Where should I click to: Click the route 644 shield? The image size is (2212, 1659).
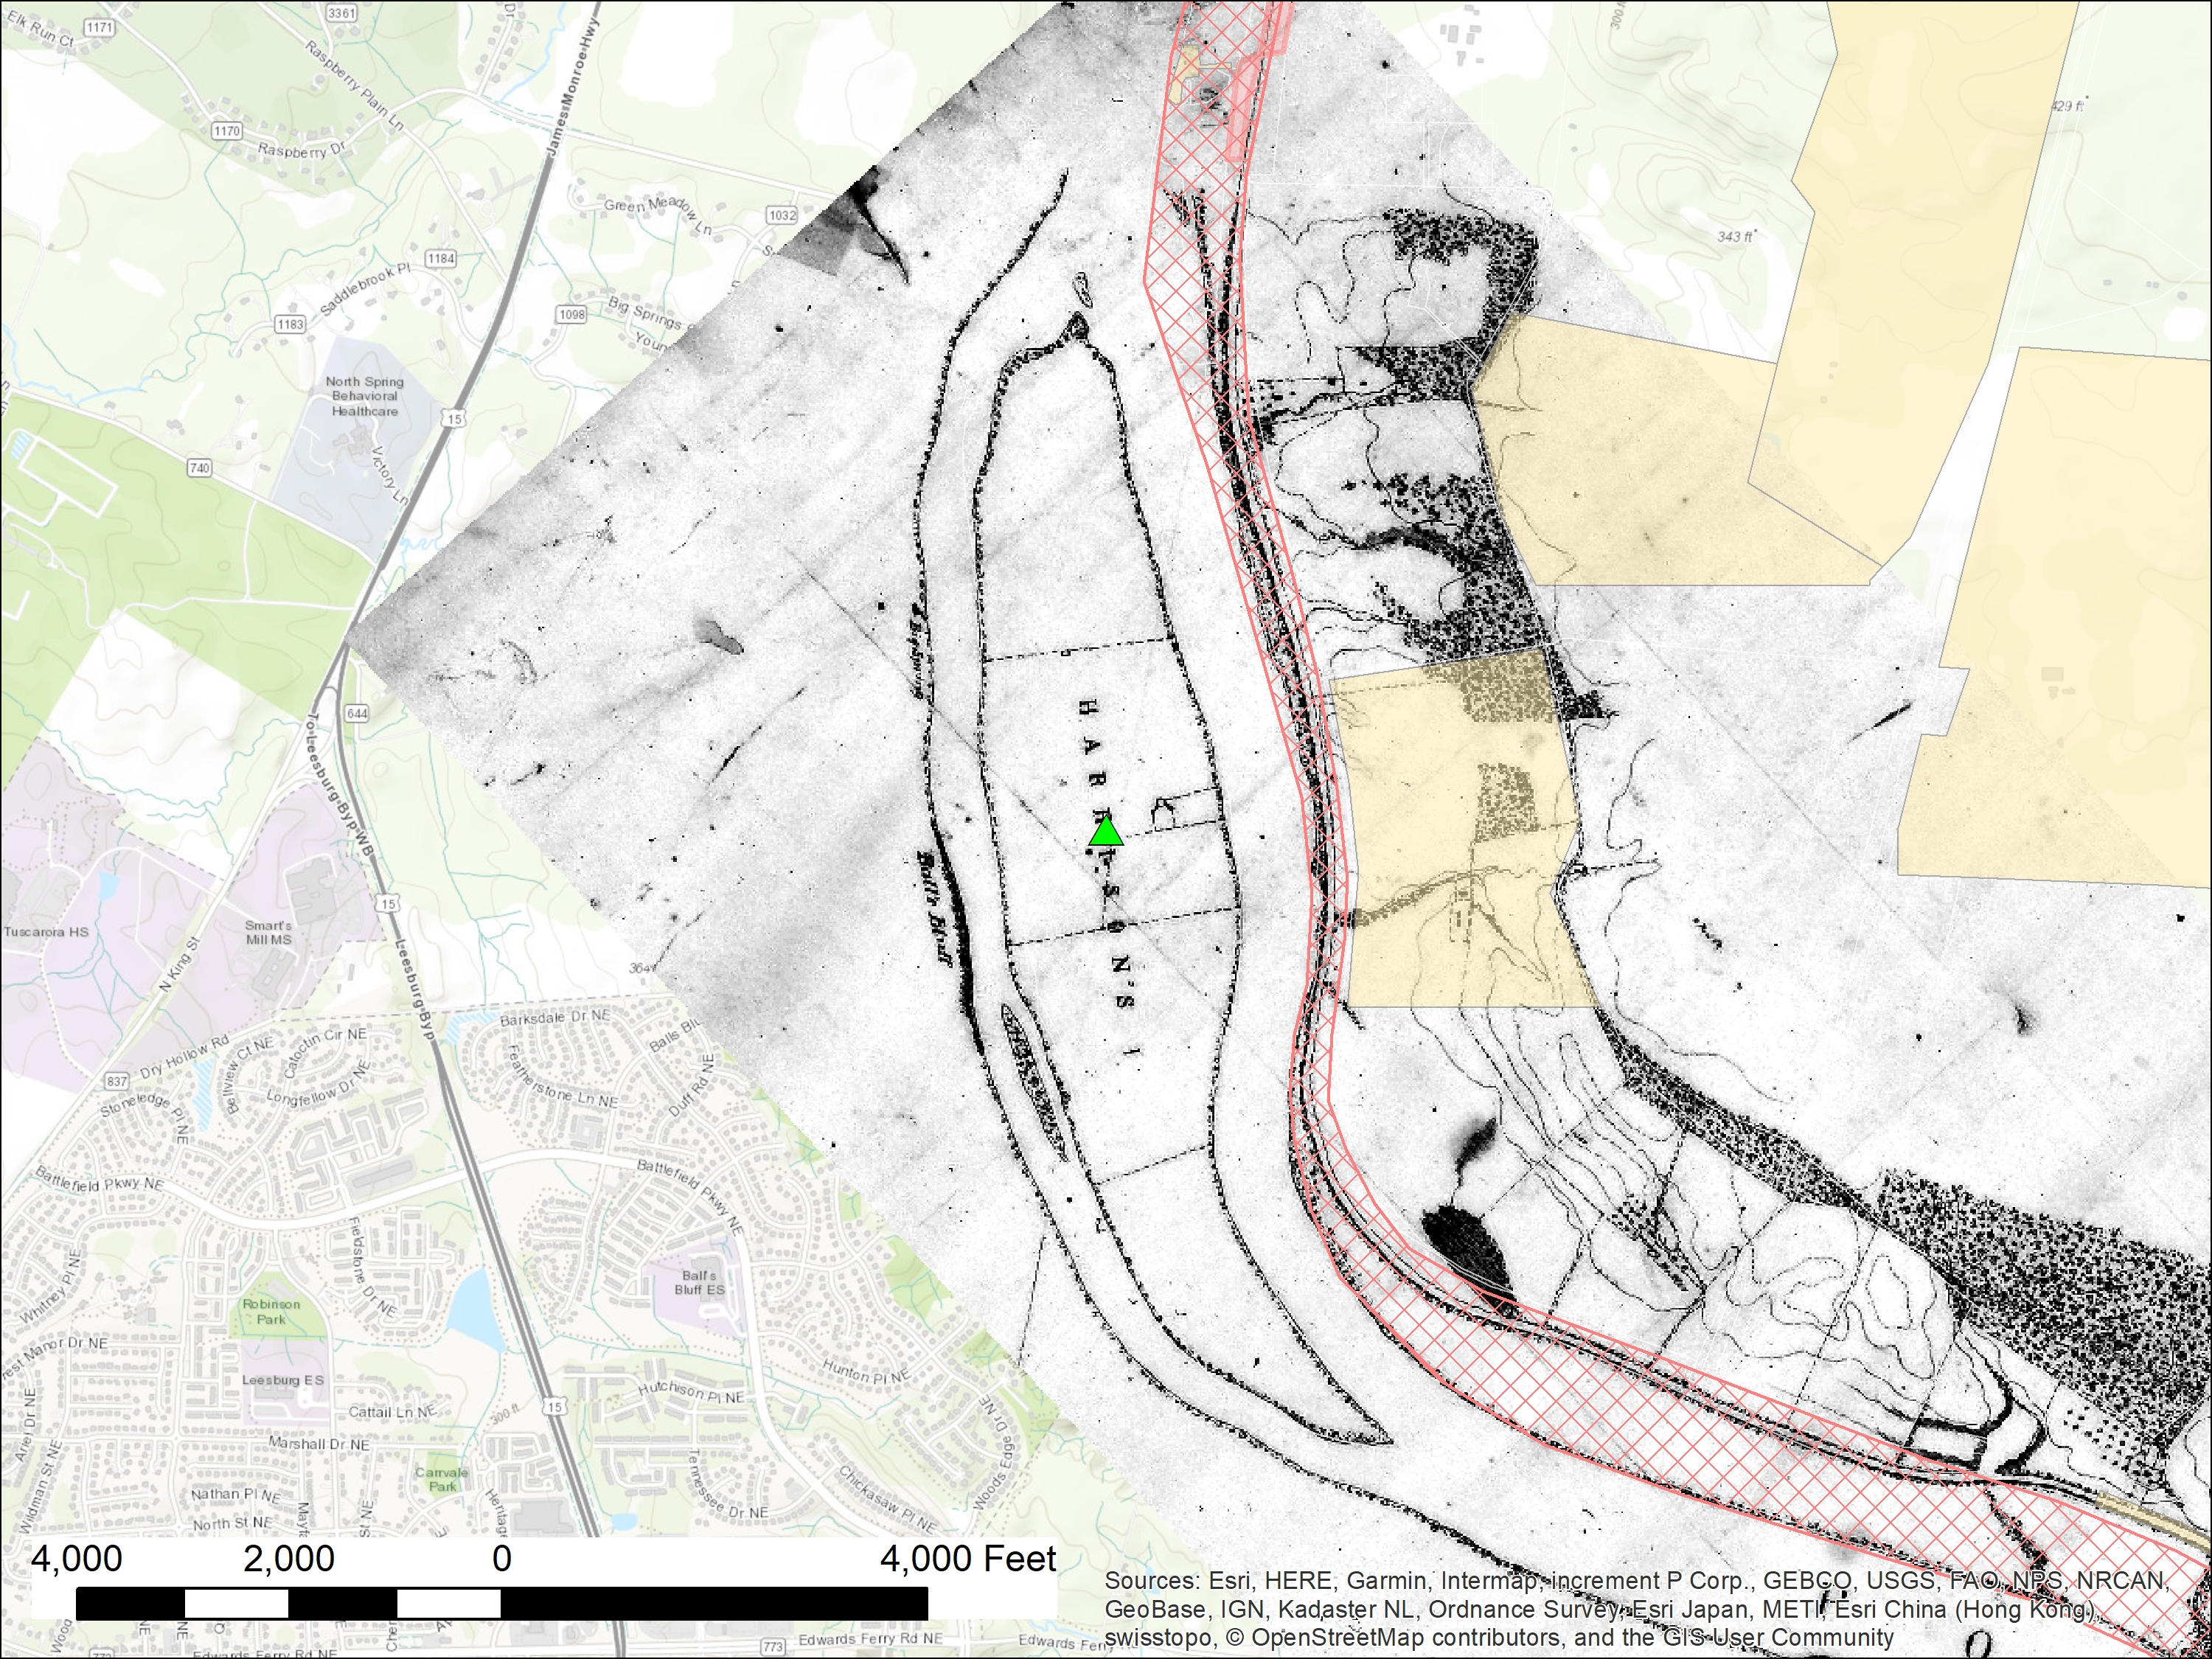(x=357, y=713)
